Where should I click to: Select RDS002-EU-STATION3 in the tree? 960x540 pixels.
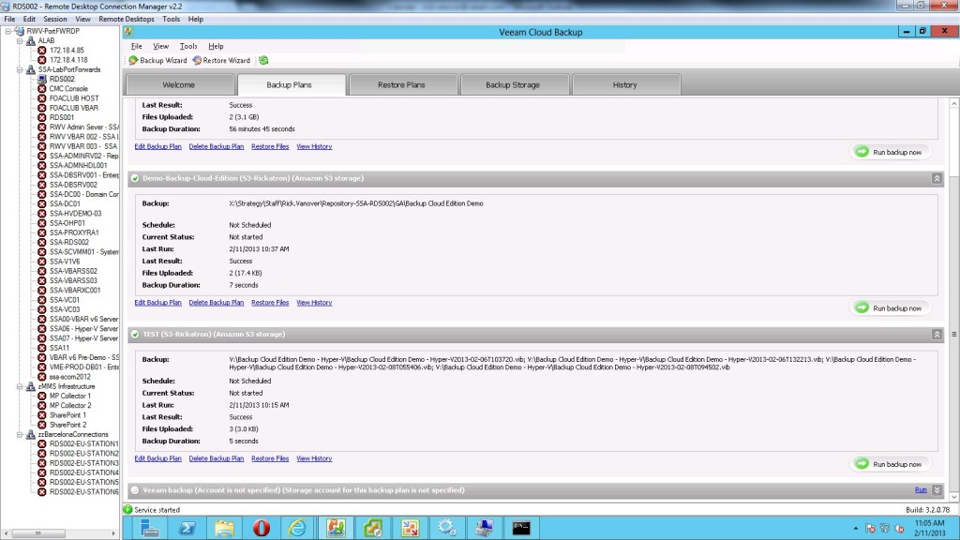pyautogui.click(x=83, y=463)
